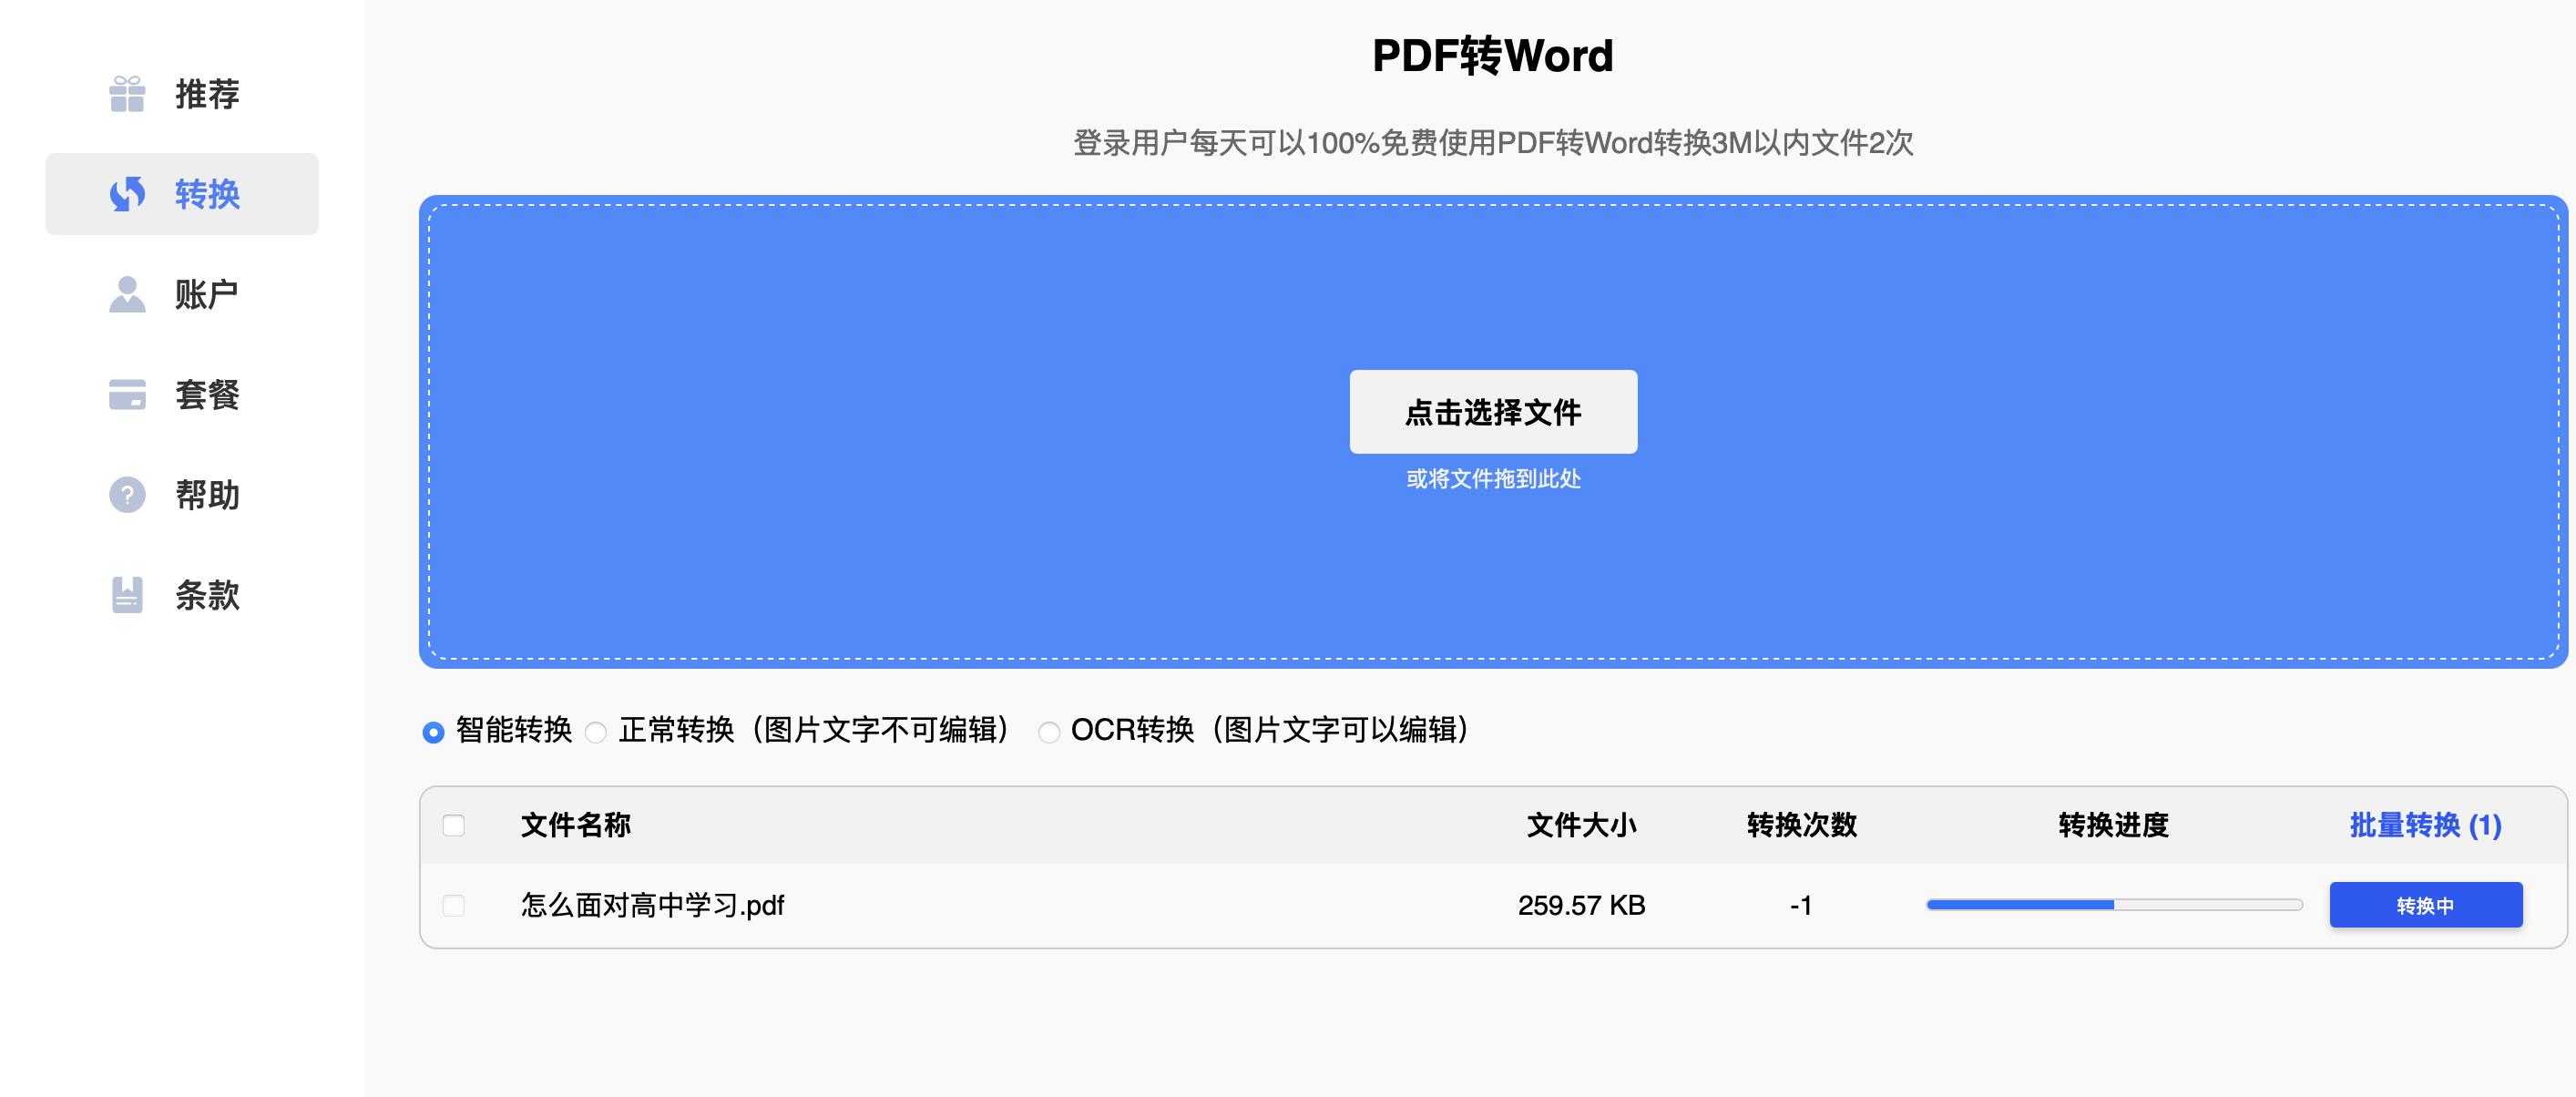Image resolution: width=2576 pixels, height=1097 pixels.
Task: Click the file name 怎么面对高中学习.pdf
Action: click(x=652, y=905)
